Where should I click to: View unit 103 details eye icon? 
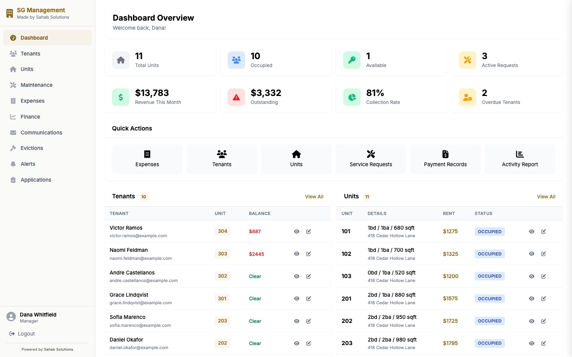tap(531, 276)
